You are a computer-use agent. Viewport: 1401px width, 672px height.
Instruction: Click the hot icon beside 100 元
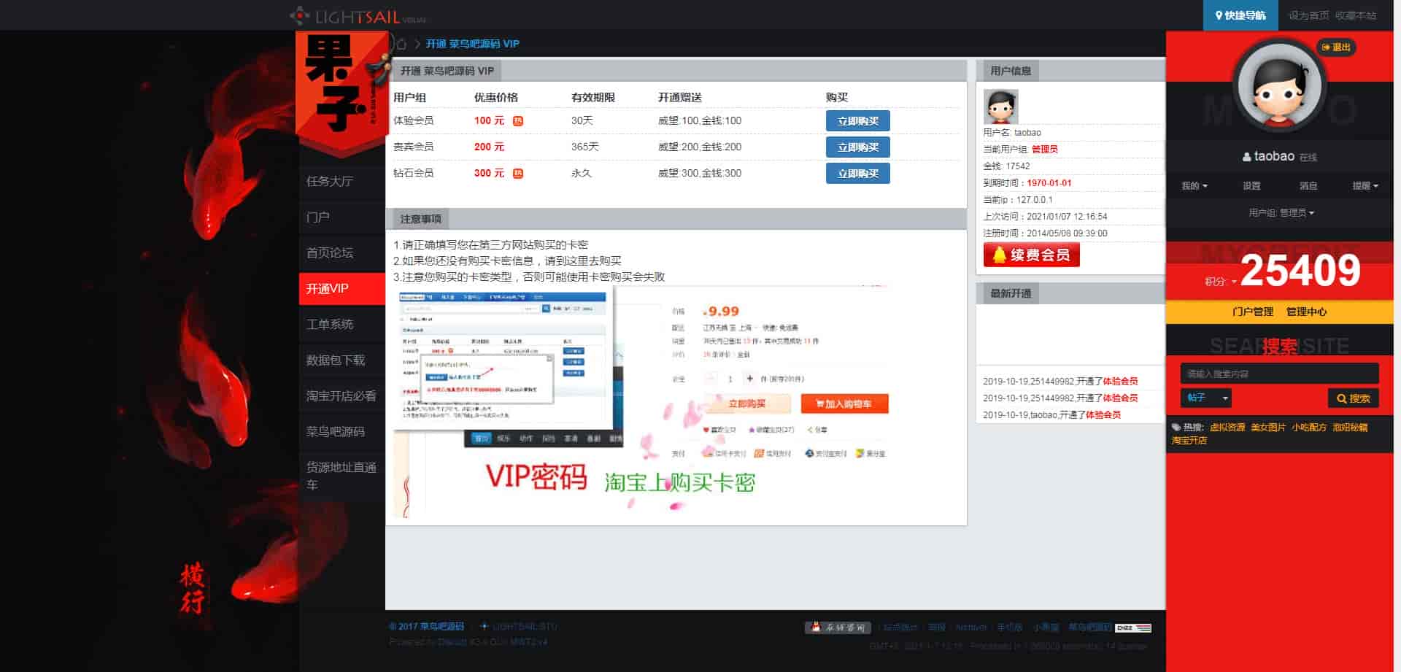click(518, 121)
